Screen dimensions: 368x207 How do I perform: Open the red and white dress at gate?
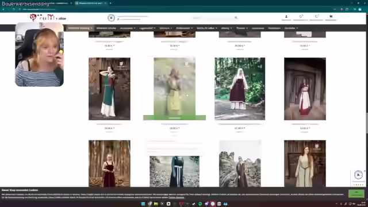(x=305, y=89)
